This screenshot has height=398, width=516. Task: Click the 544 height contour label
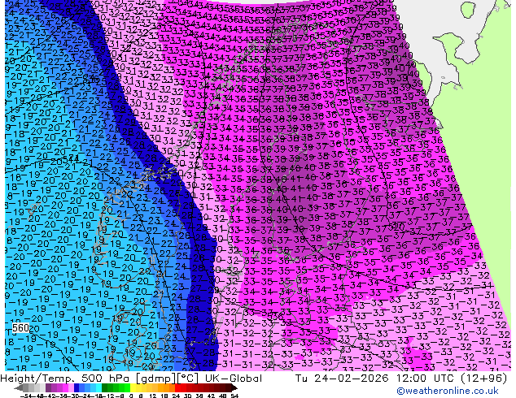click(71, 159)
